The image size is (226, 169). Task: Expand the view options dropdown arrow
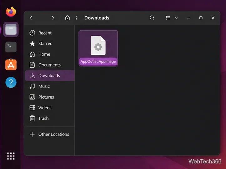click(176, 18)
